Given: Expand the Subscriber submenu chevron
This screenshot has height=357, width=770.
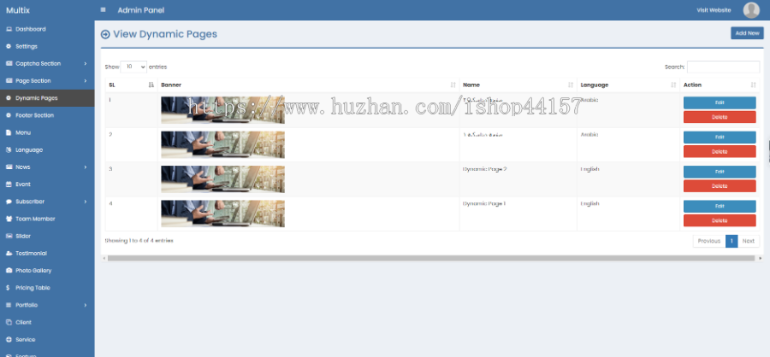Looking at the screenshot, I should click(86, 202).
